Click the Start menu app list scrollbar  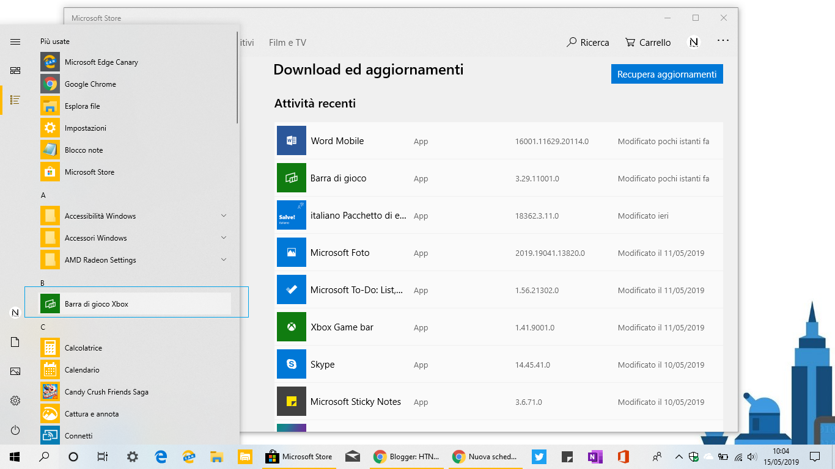(237, 78)
